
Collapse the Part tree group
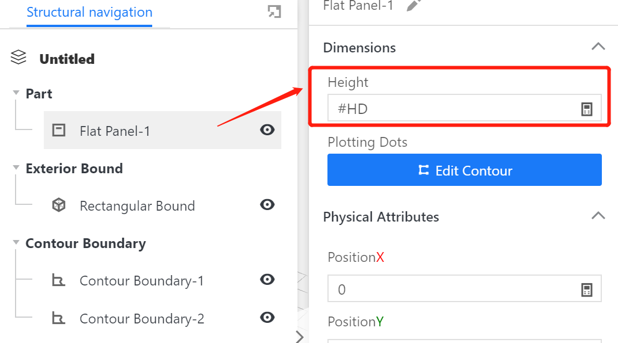(16, 93)
